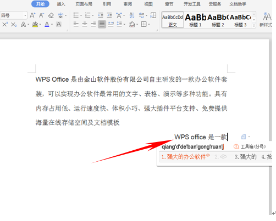Screen dimensions: 276x221
Task: Apply the 正文 style
Action: tap(173, 20)
